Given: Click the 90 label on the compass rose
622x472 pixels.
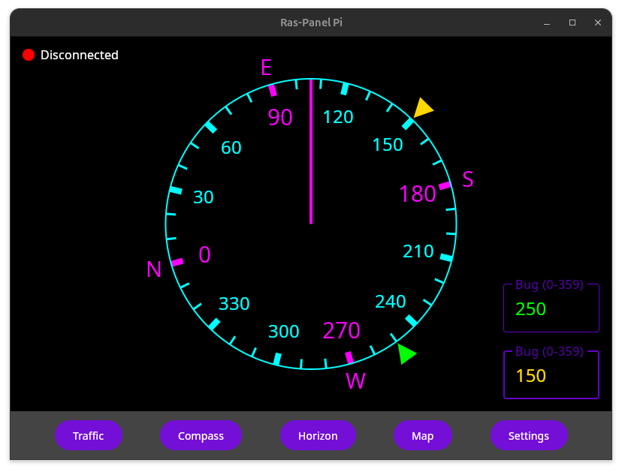Looking at the screenshot, I should point(282,118).
